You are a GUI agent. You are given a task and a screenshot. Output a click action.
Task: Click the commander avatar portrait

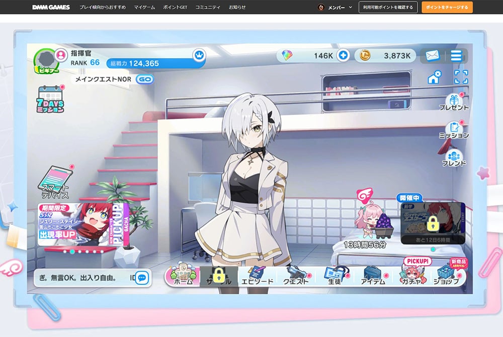click(x=46, y=60)
